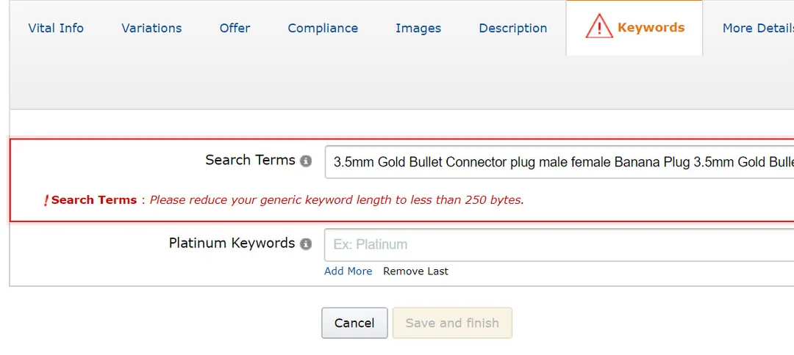This screenshot has width=794, height=355.
Task: Click into the Platinum Keywords input field
Action: [x=559, y=244]
